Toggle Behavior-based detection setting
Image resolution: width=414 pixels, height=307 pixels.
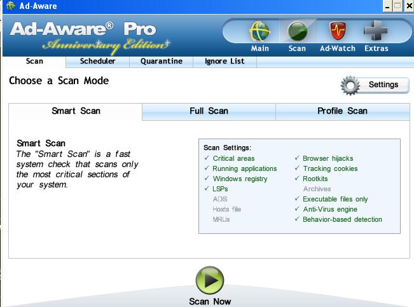(x=297, y=219)
